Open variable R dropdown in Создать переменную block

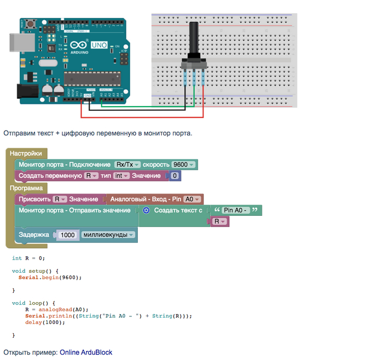tap(91, 175)
